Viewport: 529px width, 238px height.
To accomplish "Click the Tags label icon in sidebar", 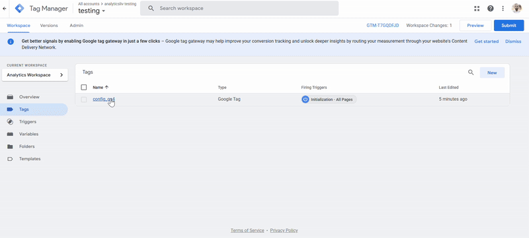I will tap(10, 109).
